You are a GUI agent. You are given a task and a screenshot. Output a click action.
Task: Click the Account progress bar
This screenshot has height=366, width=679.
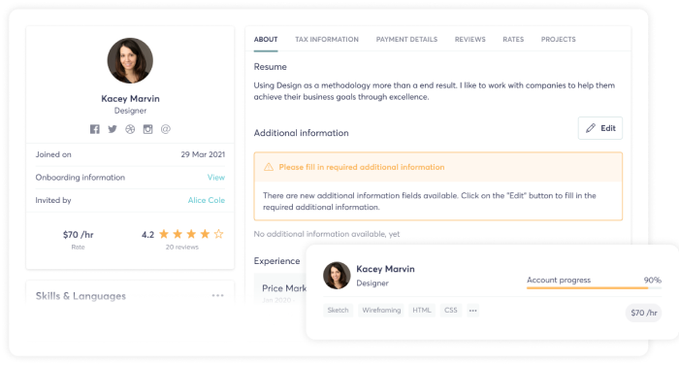(594, 287)
